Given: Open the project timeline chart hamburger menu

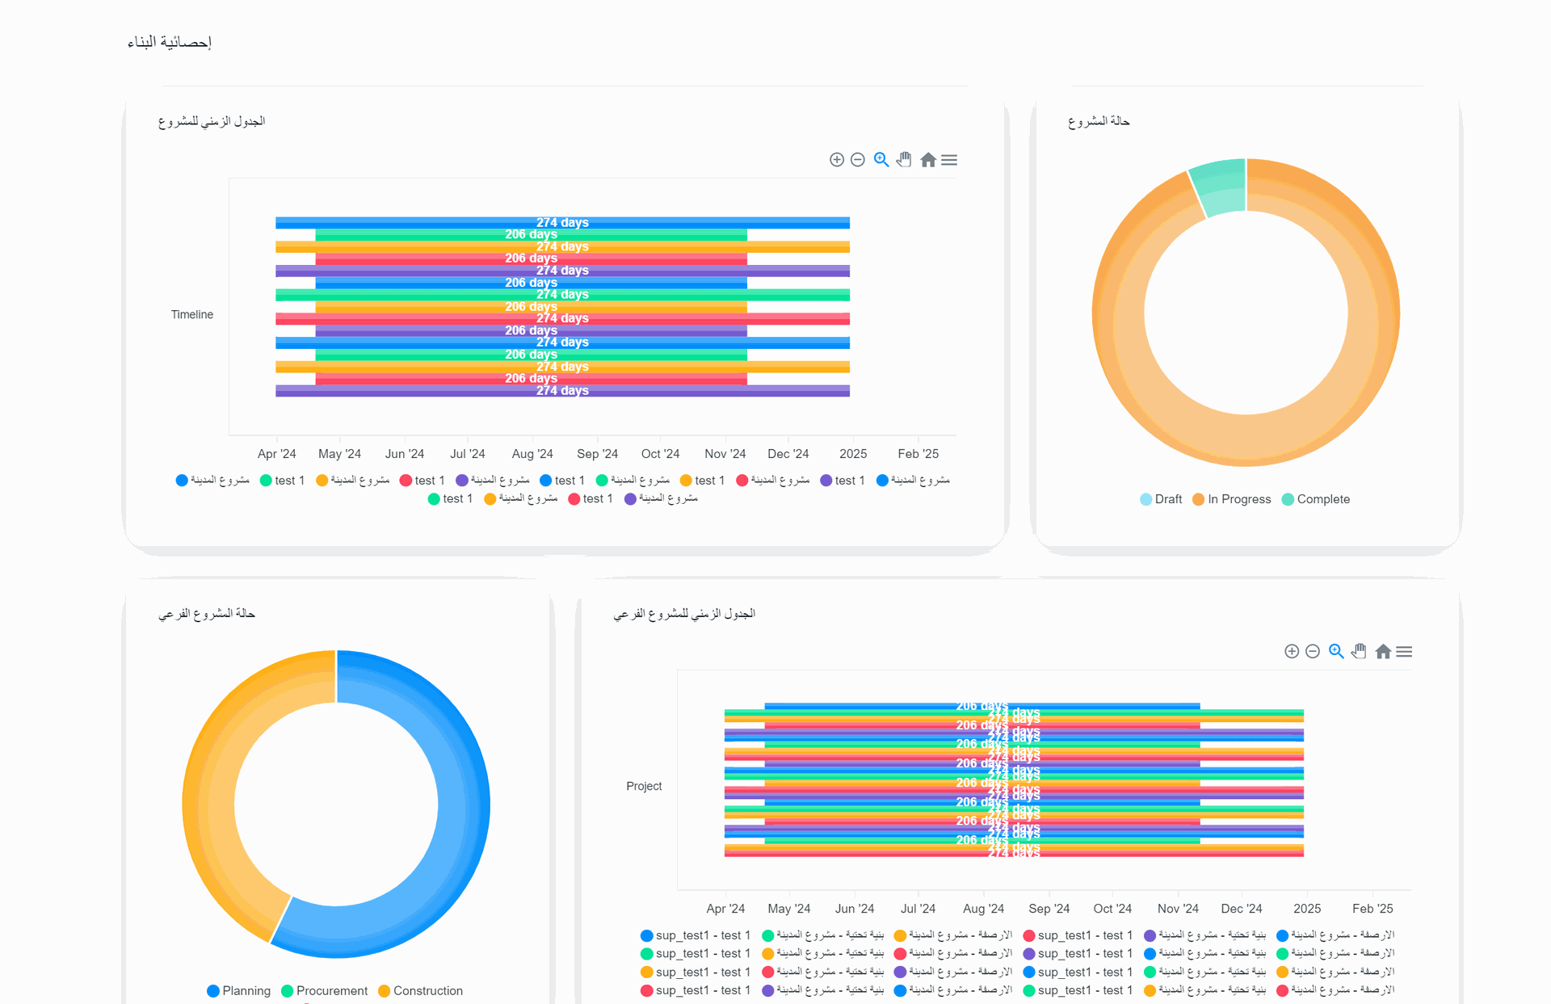Looking at the screenshot, I should tap(949, 160).
